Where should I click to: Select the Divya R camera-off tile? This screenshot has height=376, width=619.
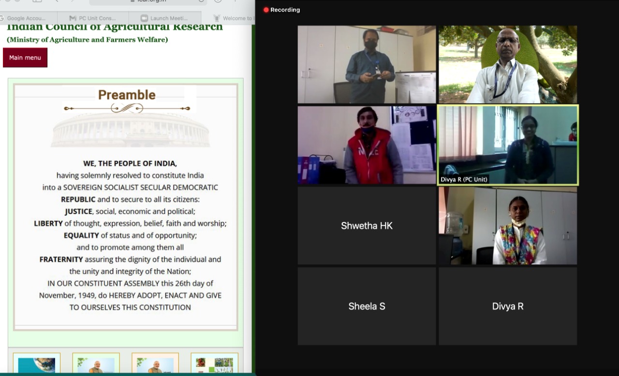point(507,306)
